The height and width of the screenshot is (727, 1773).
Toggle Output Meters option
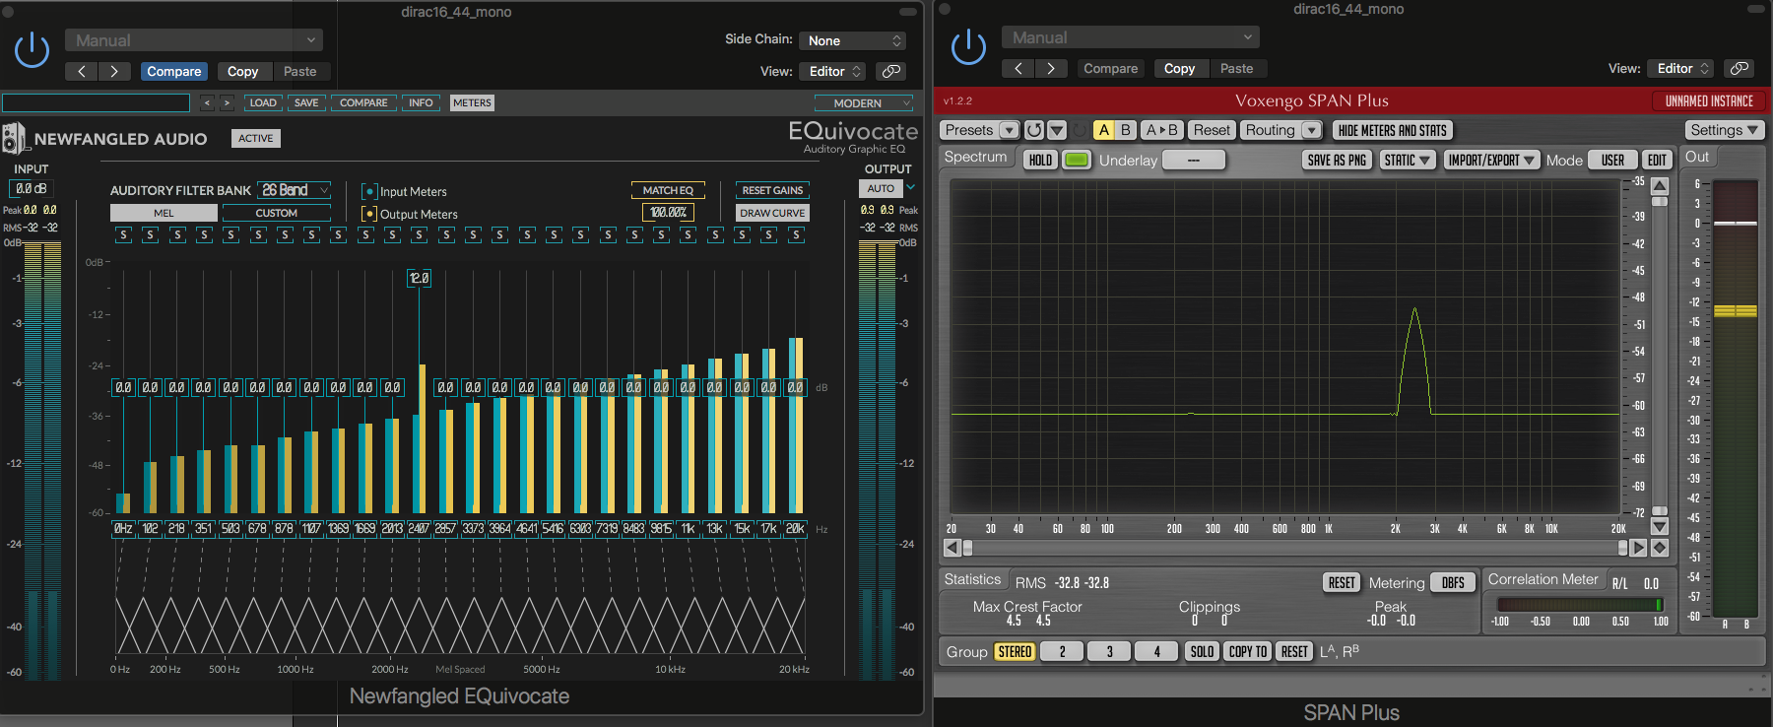tap(369, 214)
